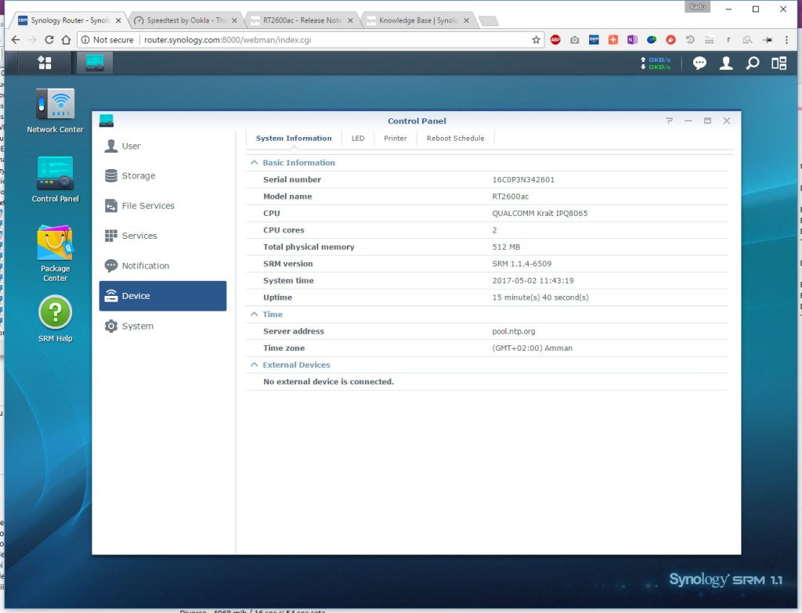Switch to the Reboot Schedule tab
This screenshot has width=802, height=613.
[455, 139]
